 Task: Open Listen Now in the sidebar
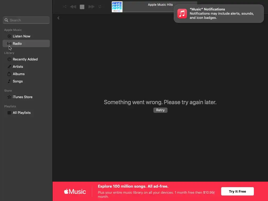pos(26,36)
